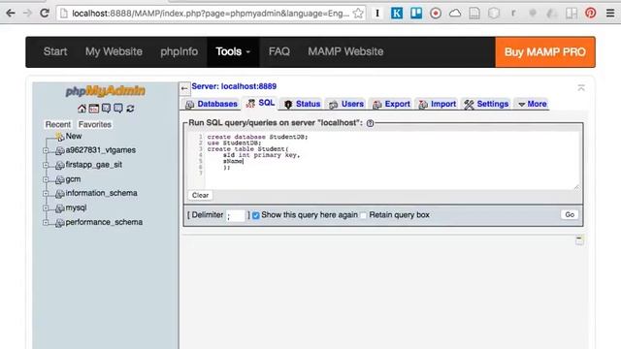
Task: Select the Favorites navigation tab
Action: click(95, 125)
